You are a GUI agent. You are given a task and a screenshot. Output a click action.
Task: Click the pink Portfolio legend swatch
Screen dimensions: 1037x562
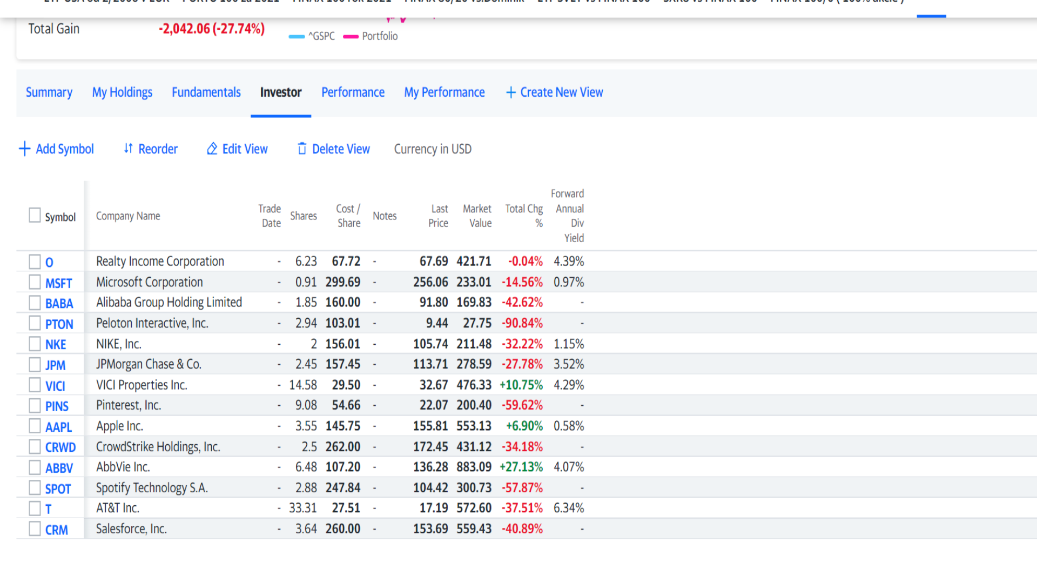click(x=351, y=37)
